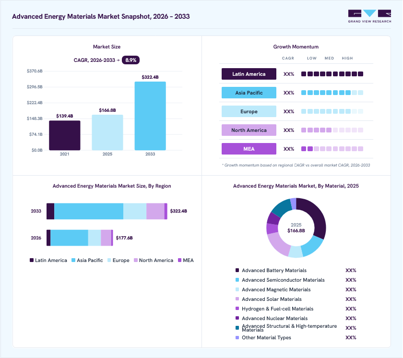The height and width of the screenshot is (358, 403).
Task: Click Advanced Battery Materials legend swatch
Action: point(237,270)
